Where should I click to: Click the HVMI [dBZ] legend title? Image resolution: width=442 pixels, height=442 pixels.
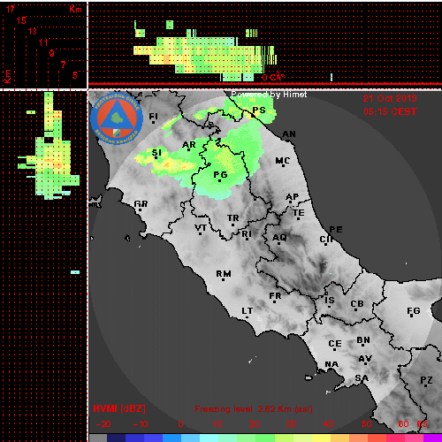pos(119,408)
